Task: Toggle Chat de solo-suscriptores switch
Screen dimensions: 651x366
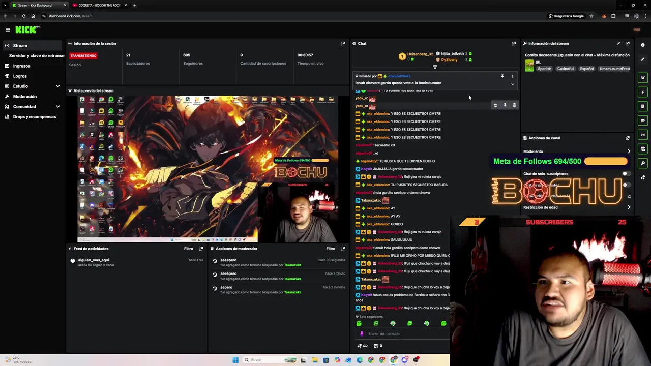Action: coord(626,174)
